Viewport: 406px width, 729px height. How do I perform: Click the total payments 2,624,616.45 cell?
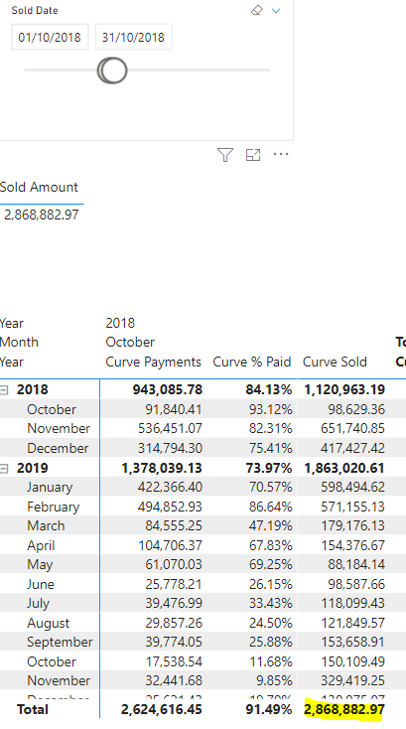coord(162,709)
